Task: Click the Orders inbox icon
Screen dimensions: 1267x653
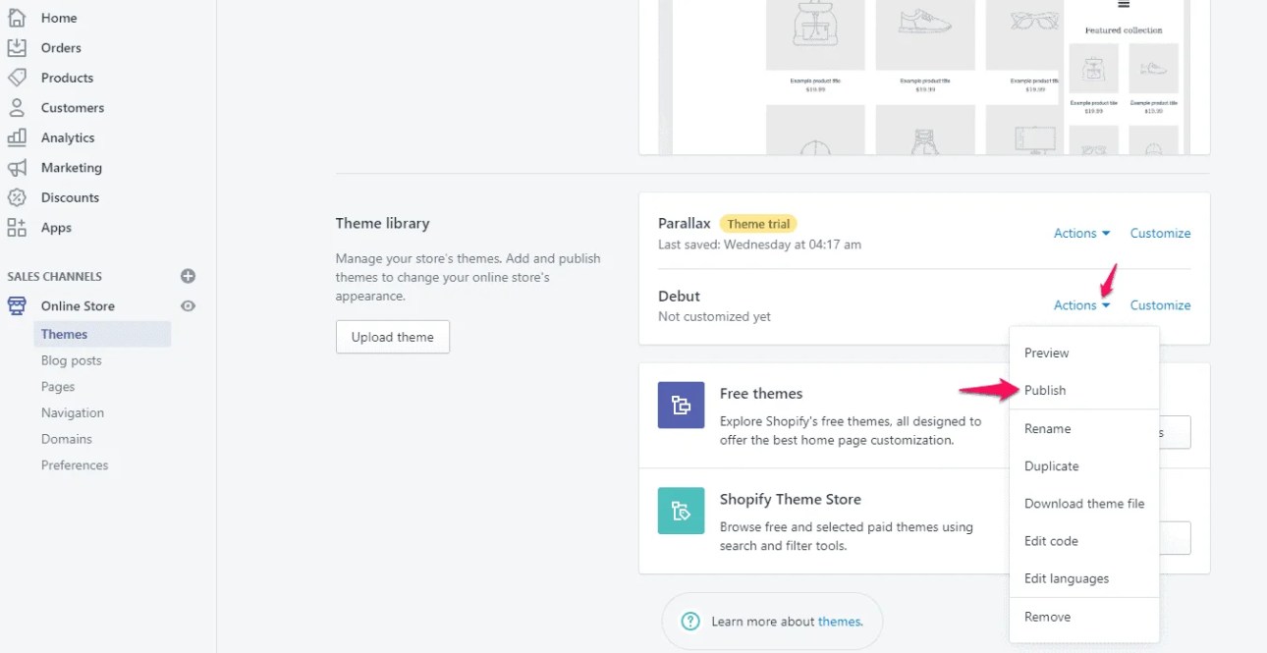Action: pos(17,47)
